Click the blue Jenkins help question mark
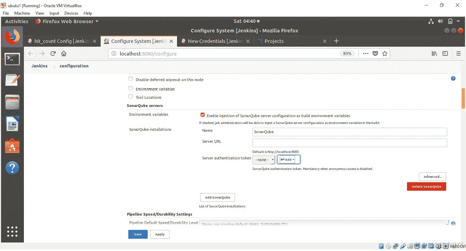 [x=453, y=78]
